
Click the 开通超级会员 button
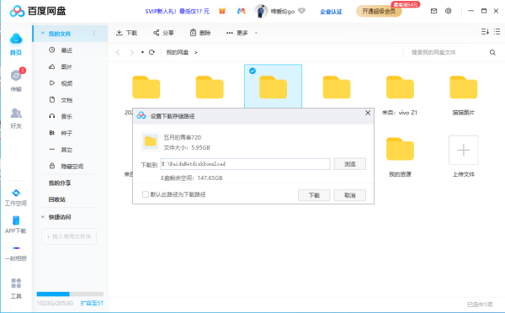coord(379,11)
